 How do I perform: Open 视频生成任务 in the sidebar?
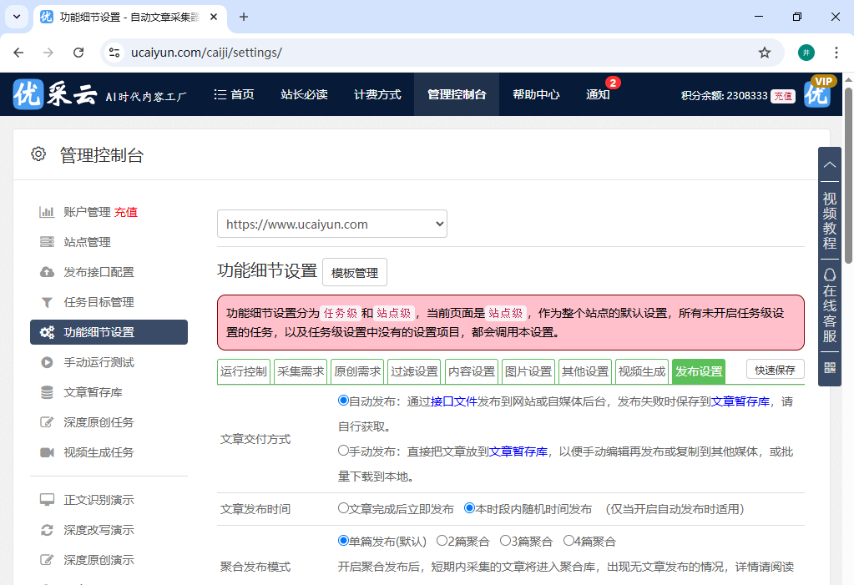(99, 452)
